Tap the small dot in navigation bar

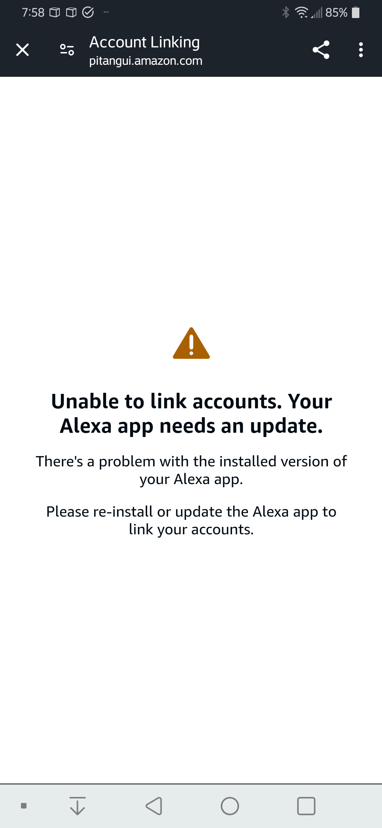[24, 806]
